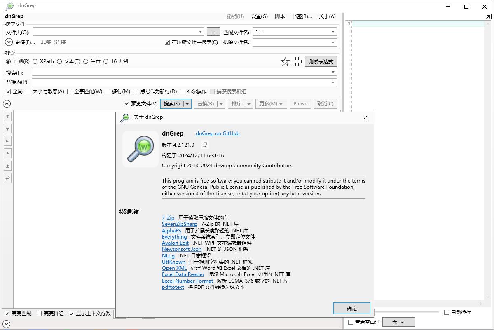The height and width of the screenshot is (330, 494).
Task: Click the single up-triangle icon in results sidebar
Action: (7, 153)
